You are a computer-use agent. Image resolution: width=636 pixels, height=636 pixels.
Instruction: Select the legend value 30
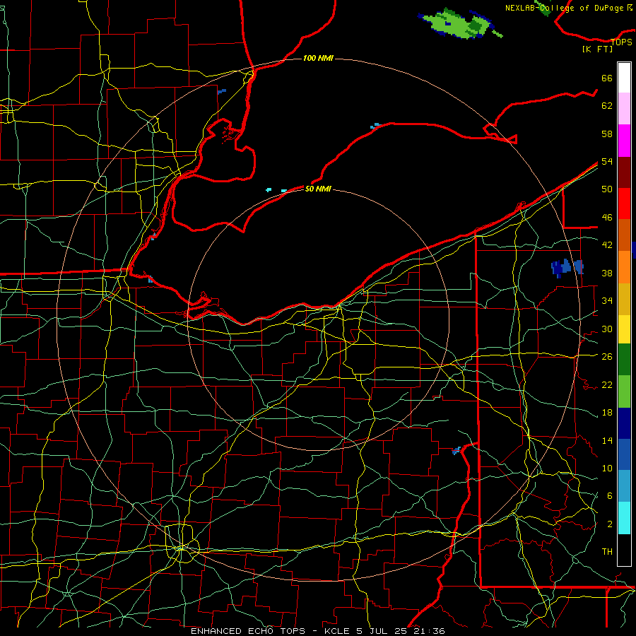[x=607, y=329]
